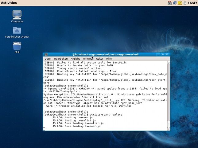Select the Müll trash icon
Image resolution: width=198 pixels, height=148 pixels.
pyautogui.click(x=17, y=47)
